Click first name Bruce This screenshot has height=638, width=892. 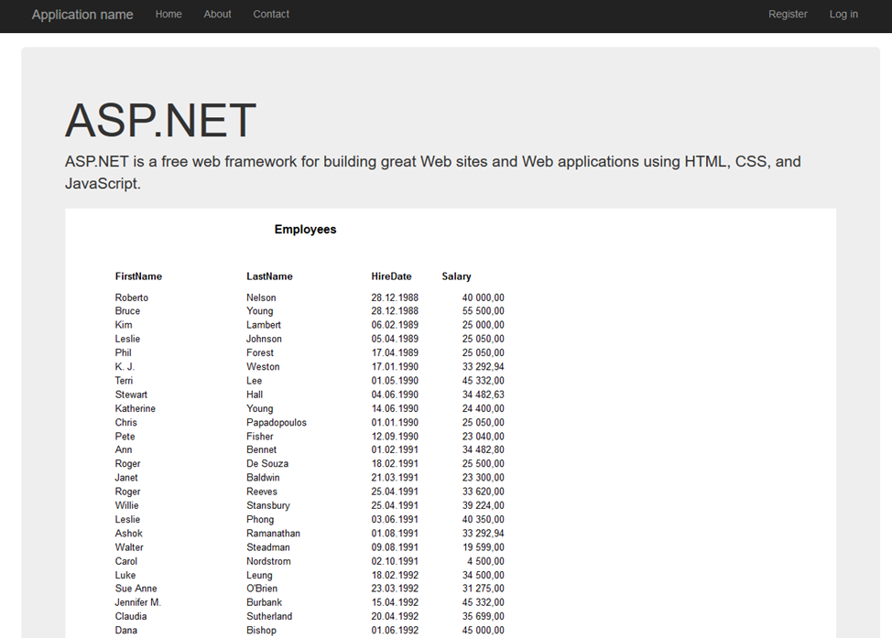[x=127, y=311]
